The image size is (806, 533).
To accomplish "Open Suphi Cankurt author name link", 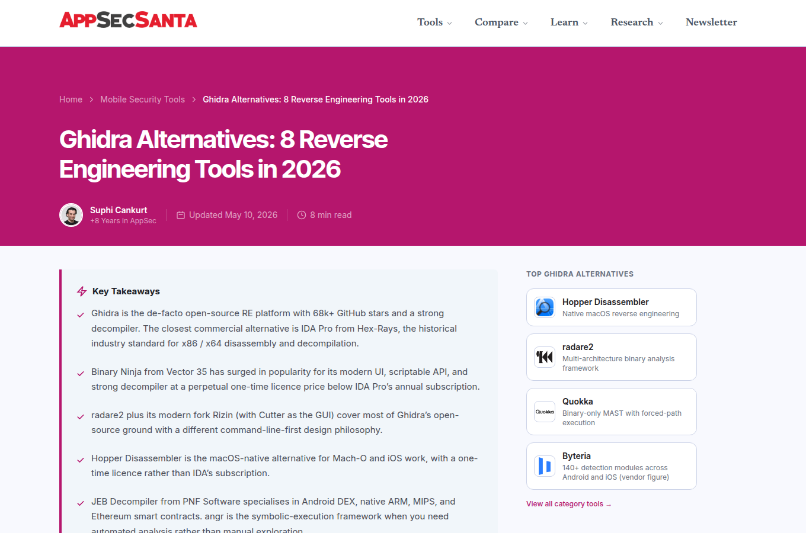I will [119, 210].
